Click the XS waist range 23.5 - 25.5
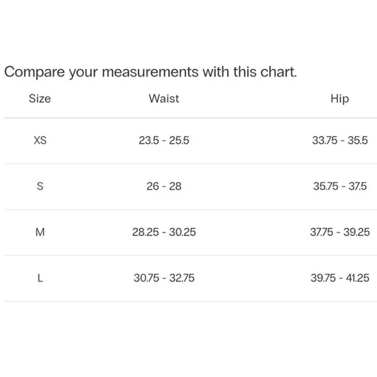 (164, 140)
